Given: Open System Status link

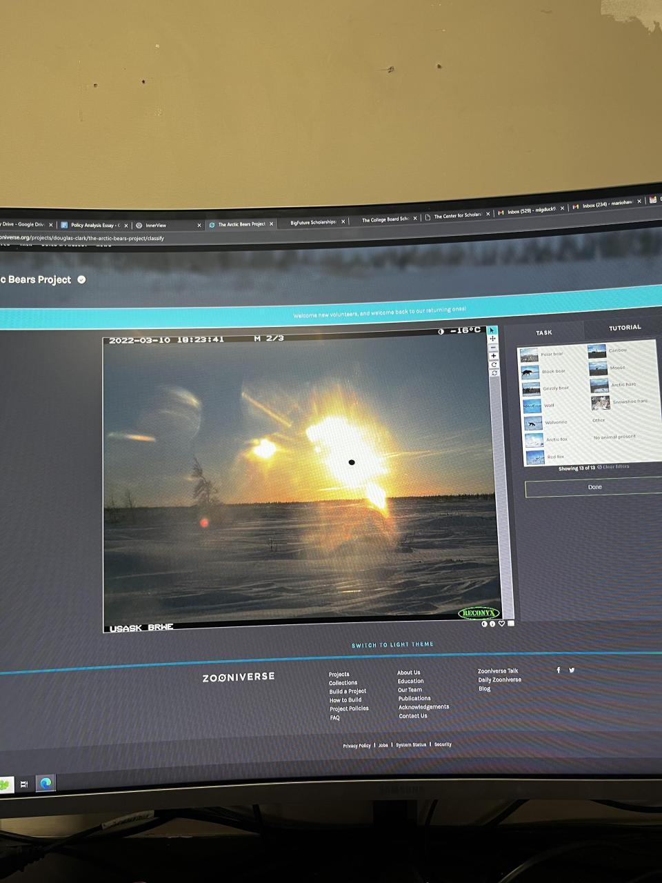Looking at the screenshot, I should [x=411, y=745].
